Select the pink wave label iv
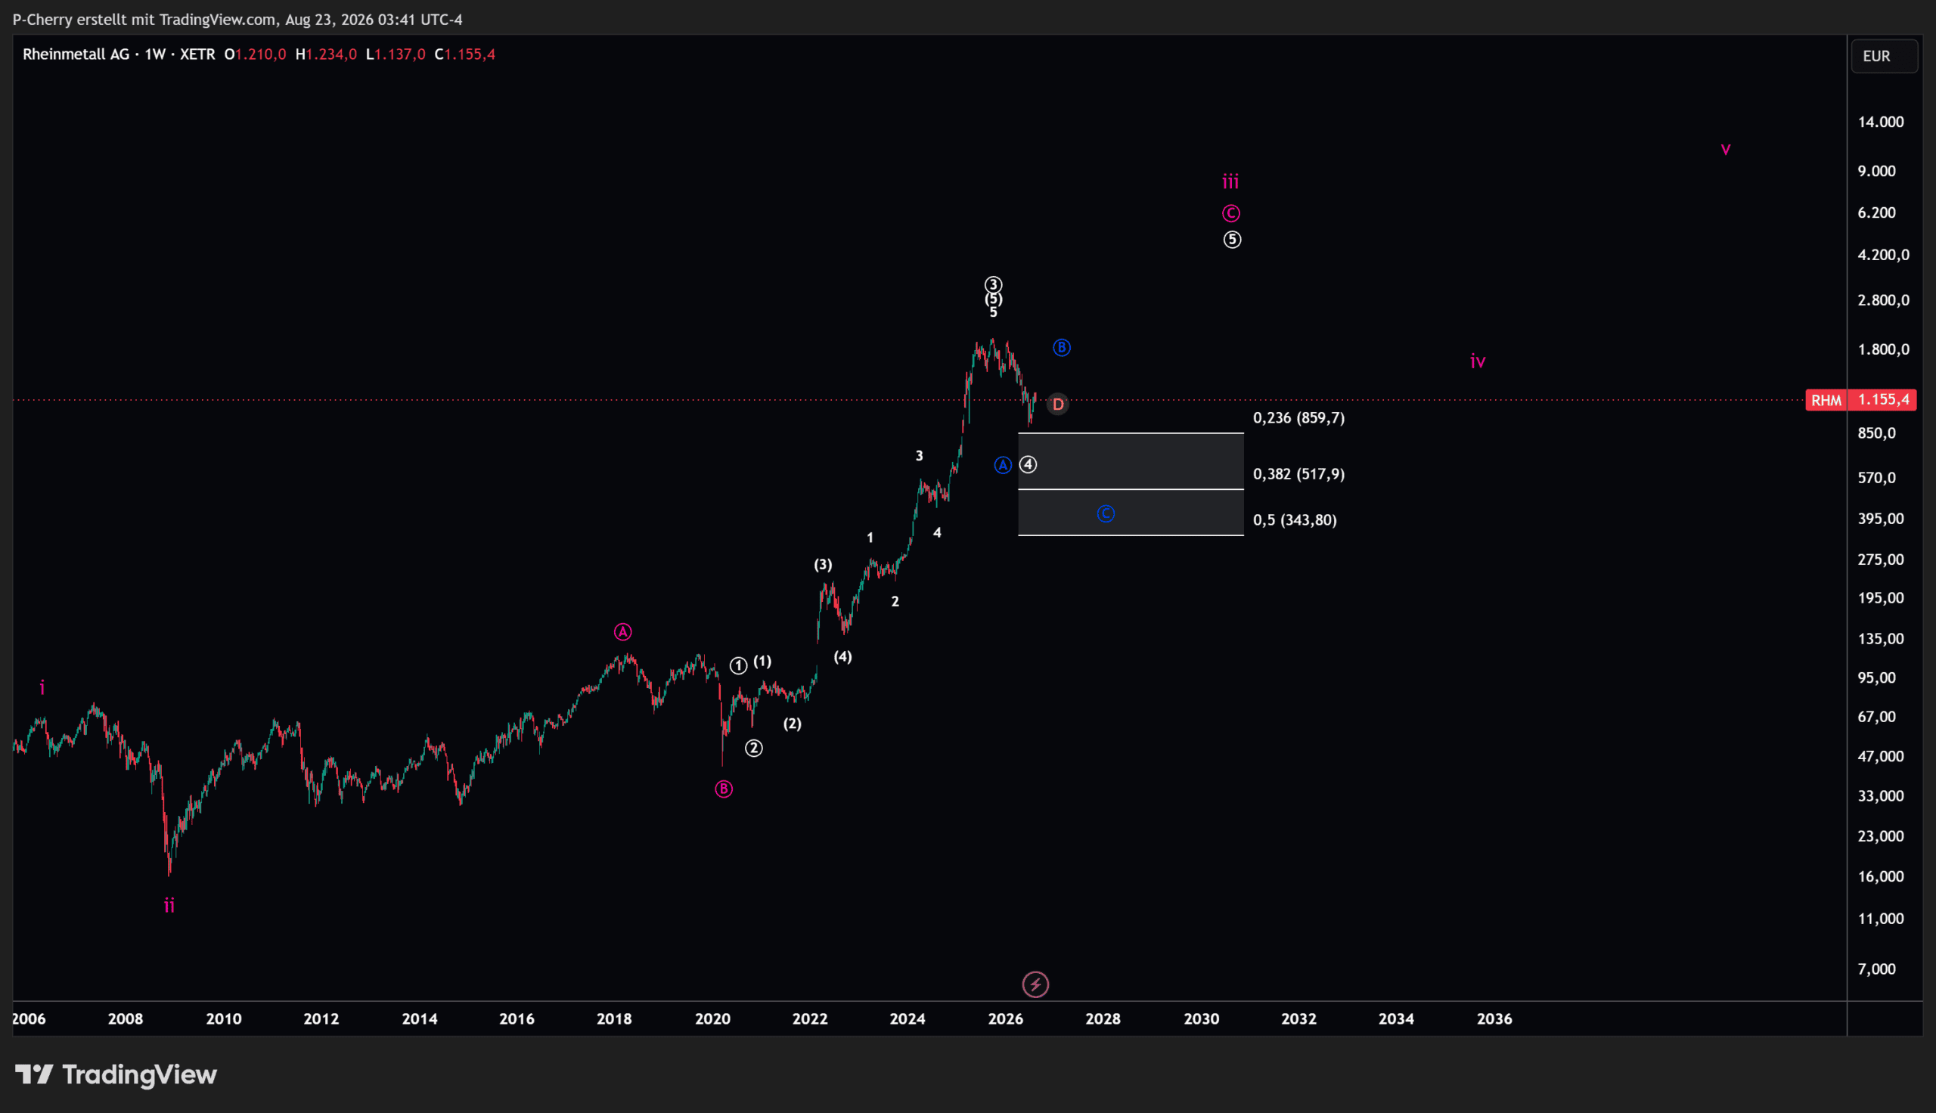 [x=1478, y=361]
